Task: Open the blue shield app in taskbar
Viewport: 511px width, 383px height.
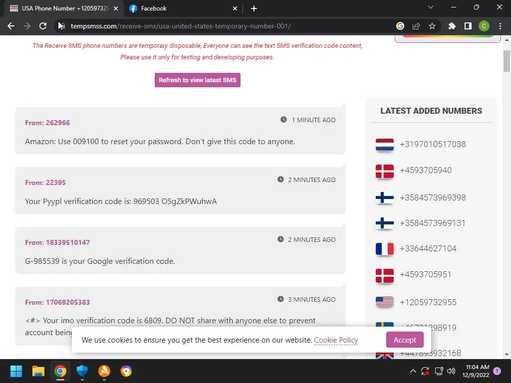Action: point(82,371)
